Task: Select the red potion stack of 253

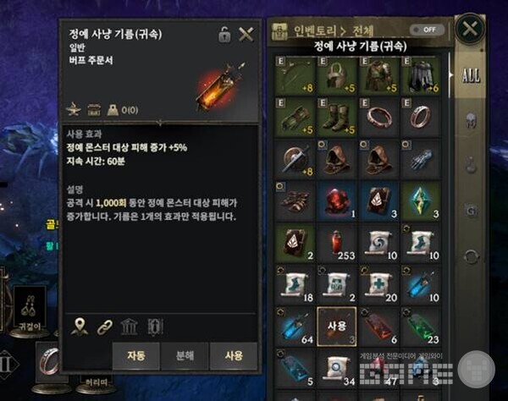Action: pyautogui.click(x=337, y=244)
